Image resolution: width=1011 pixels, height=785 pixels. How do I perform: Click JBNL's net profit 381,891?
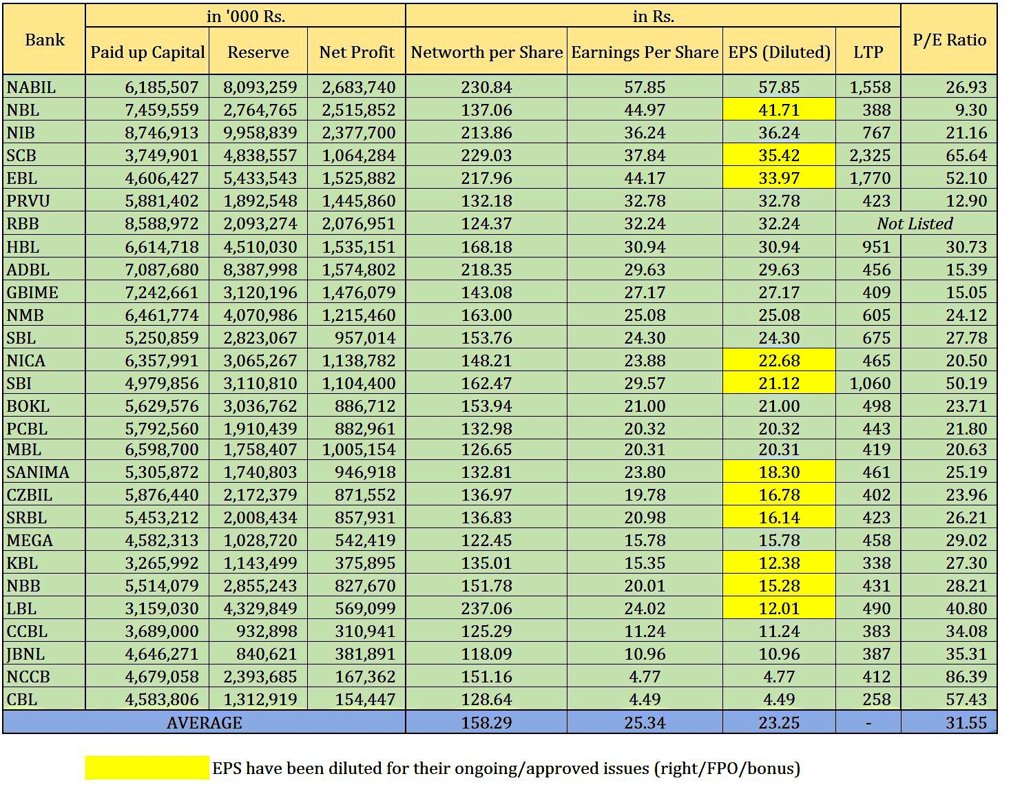click(x=357, y=653)
